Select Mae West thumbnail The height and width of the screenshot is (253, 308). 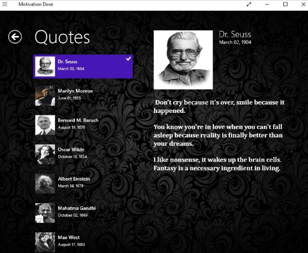(45, 242)
